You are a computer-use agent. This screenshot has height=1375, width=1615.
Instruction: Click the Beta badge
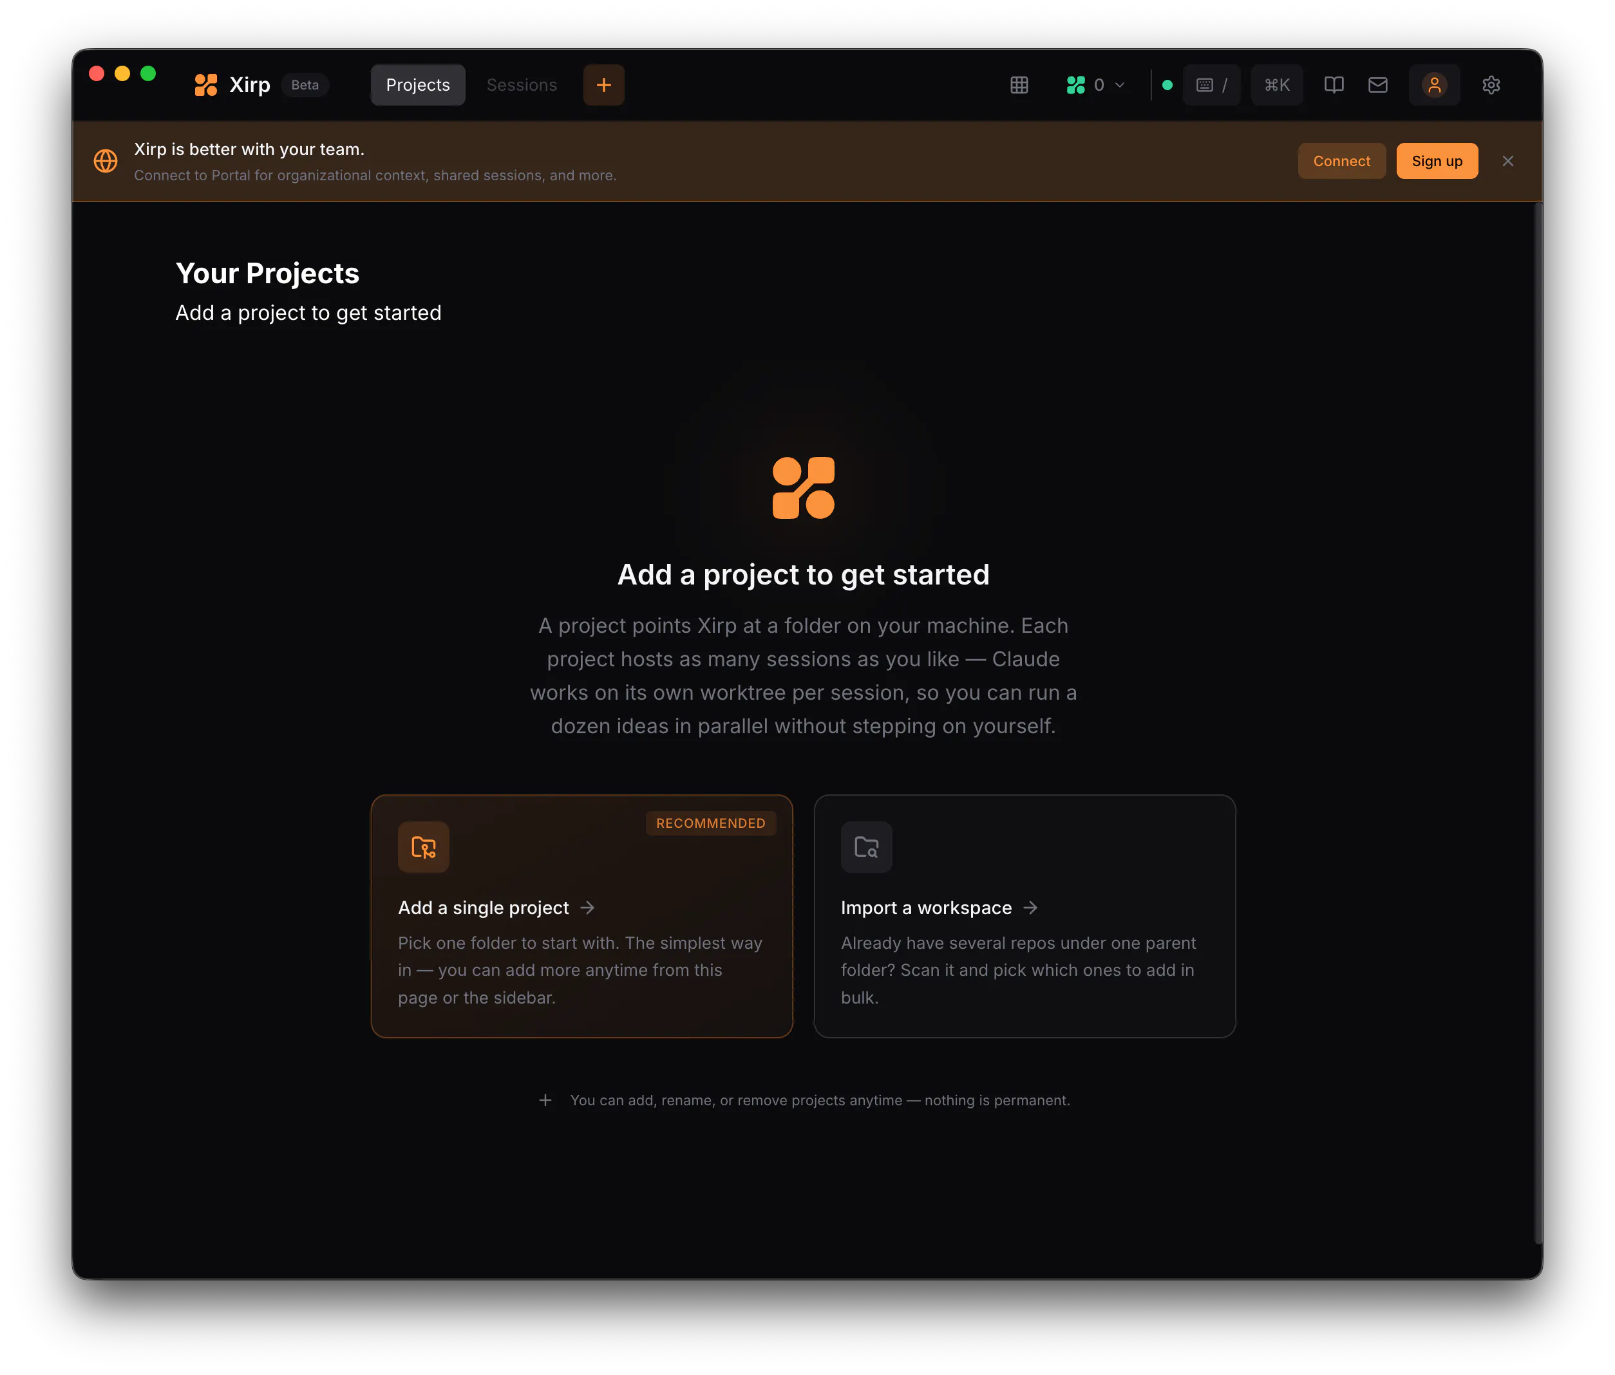click(305, 85)
